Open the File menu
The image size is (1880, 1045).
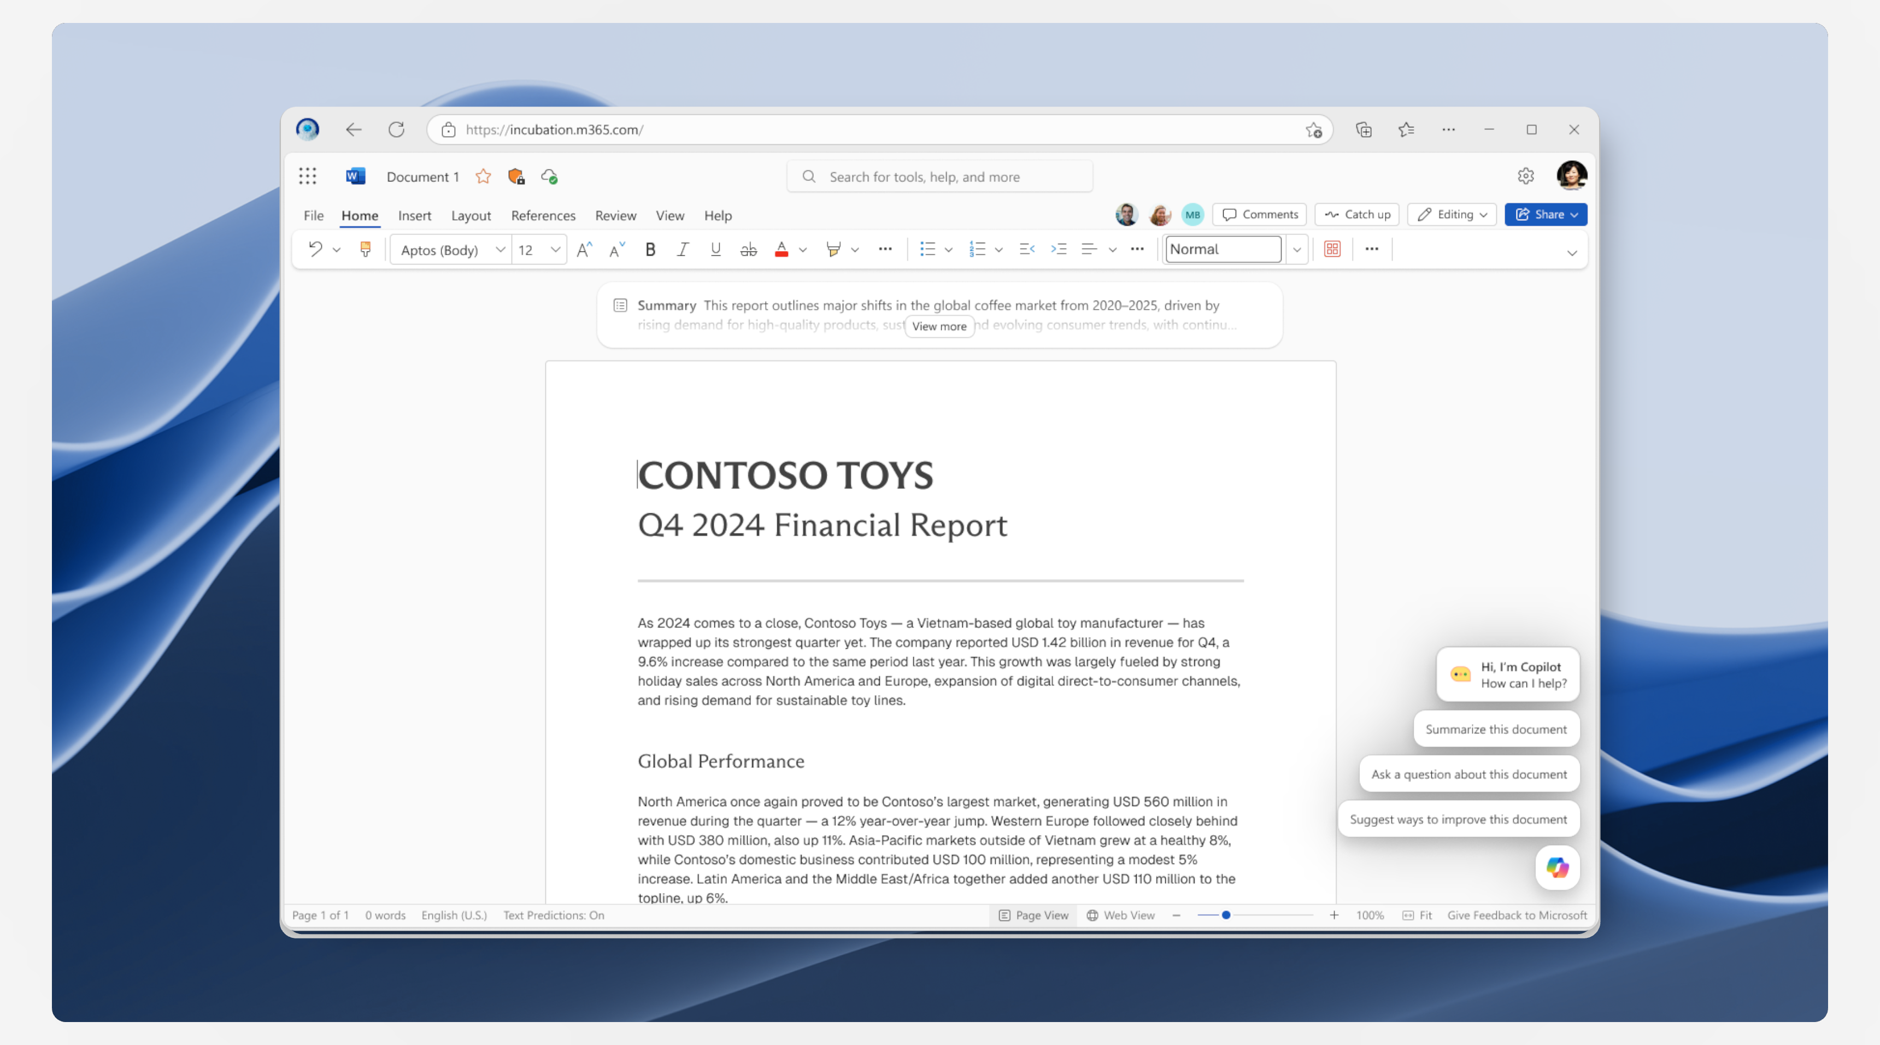pyautogui.click(x=314, y=215)
